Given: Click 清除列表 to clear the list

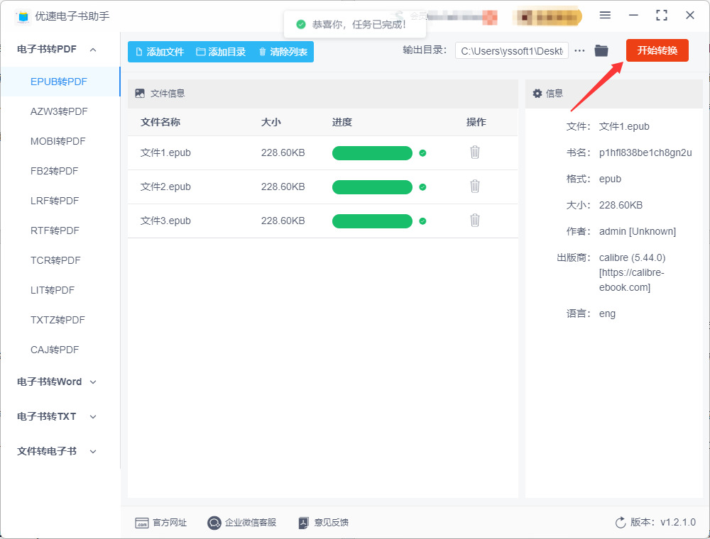Looking at the screenshot, I should 283,52.
